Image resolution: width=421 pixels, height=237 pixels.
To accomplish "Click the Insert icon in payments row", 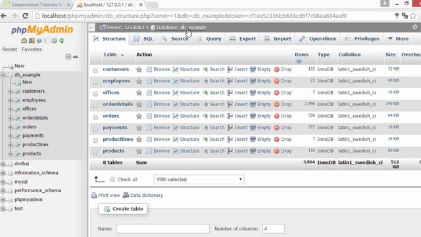I will [x=230, y=128].
